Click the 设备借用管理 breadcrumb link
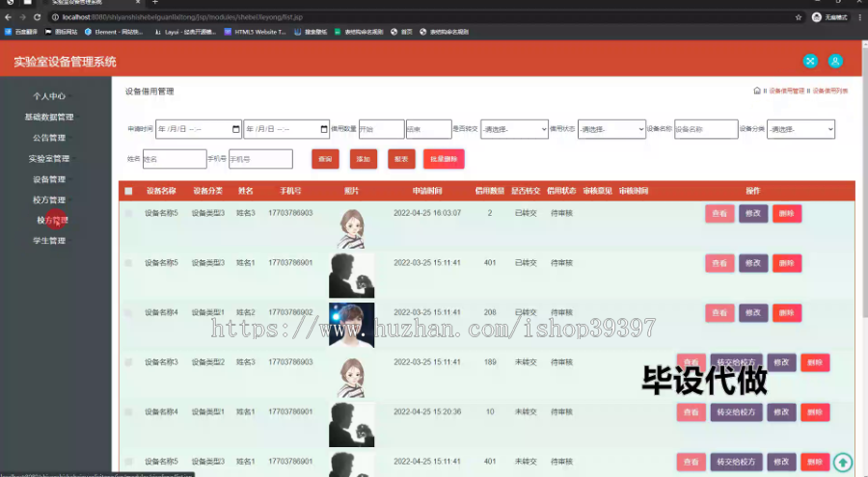 786,91
